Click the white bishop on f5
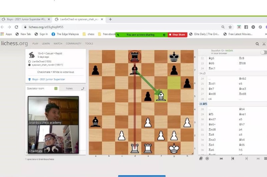Viewport: 267px width, 177px height. coord(161,96)
